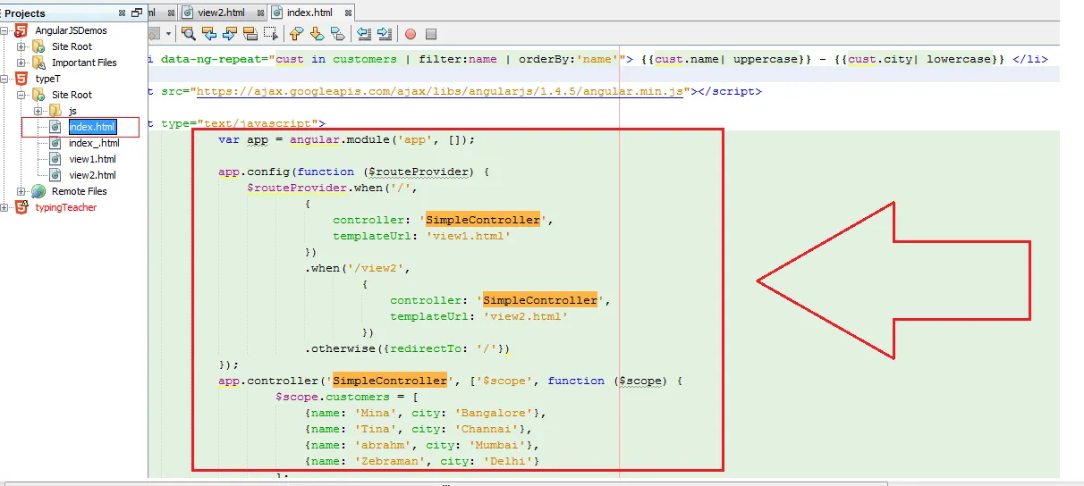Click red Start Macro Recording button
Viewport: 1084px width, 486px height.
pyautogui.click(x=411, y=34)
